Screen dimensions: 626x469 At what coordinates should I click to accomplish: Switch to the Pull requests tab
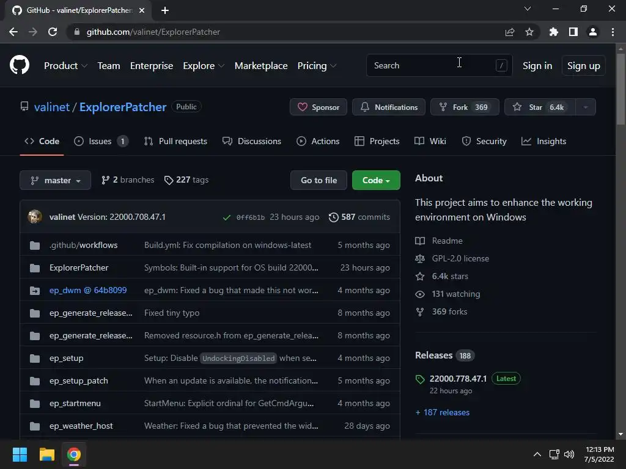[175, 141]
